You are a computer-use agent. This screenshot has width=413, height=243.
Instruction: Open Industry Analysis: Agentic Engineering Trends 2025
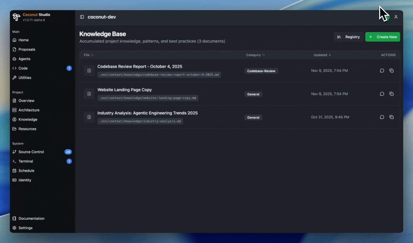(148, 113)
